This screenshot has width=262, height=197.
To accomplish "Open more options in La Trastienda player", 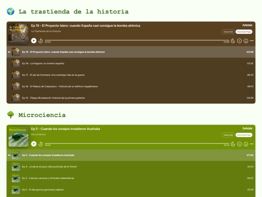I will (x=252, y=41).
